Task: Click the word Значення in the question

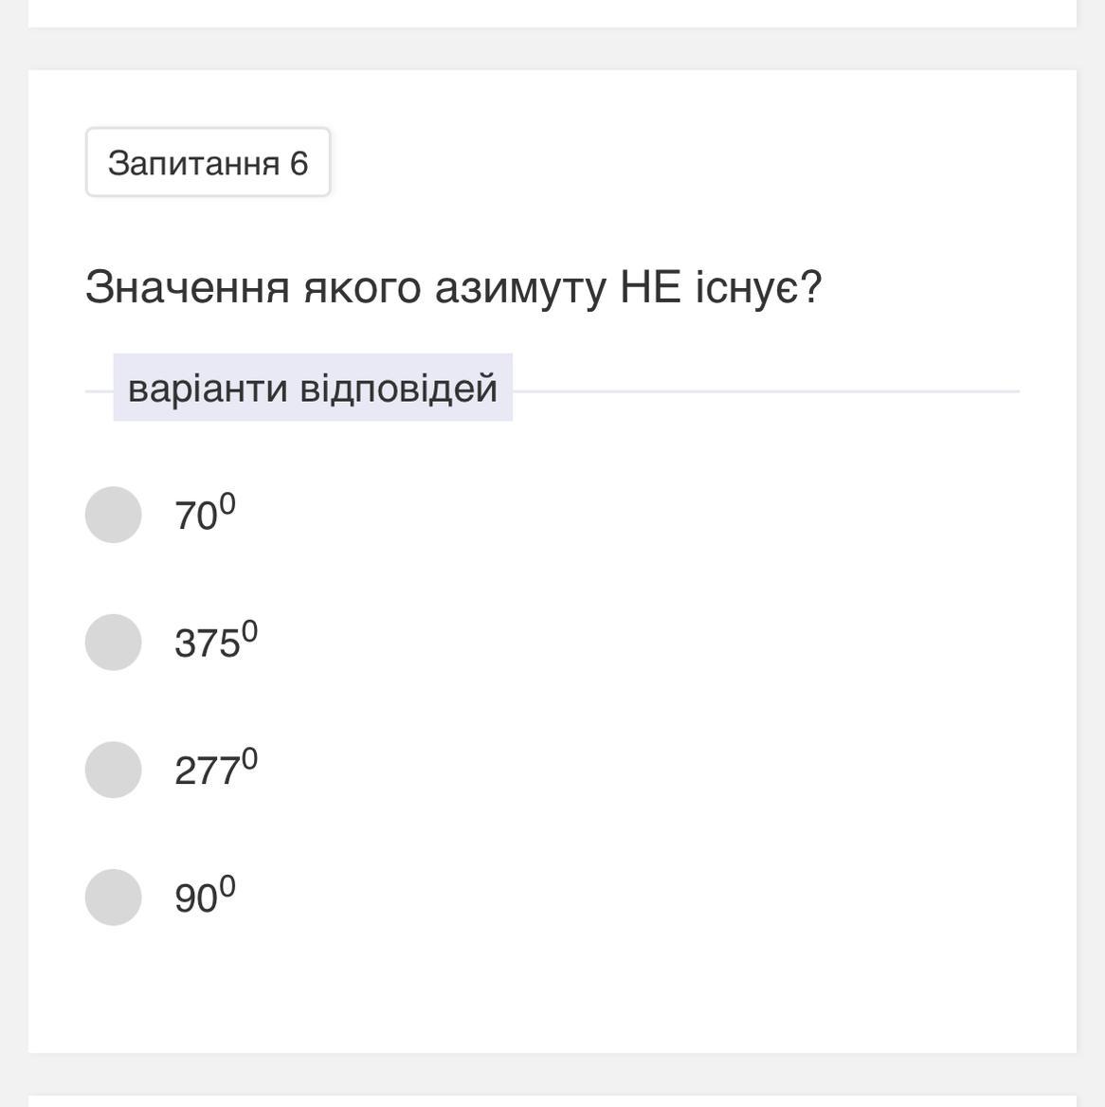Action: (187, 287)
